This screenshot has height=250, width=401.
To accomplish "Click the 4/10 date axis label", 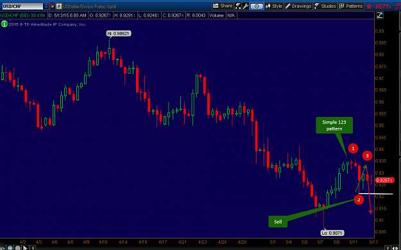I will click(103, 242).
